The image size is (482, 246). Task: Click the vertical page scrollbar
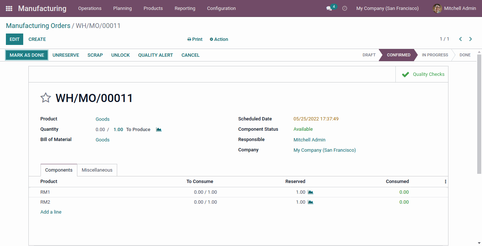pyautogui.click(x=479, y=114)
